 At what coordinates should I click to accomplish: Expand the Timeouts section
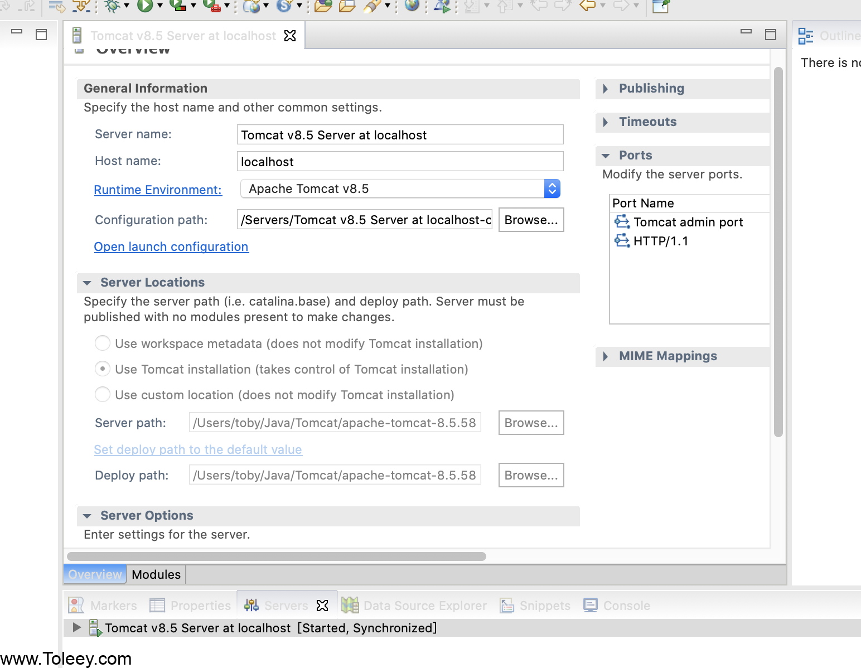[x=606, y=122]
